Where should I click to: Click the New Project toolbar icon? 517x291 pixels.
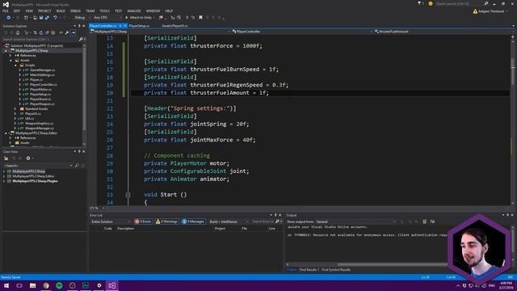(x=27, y=18)
